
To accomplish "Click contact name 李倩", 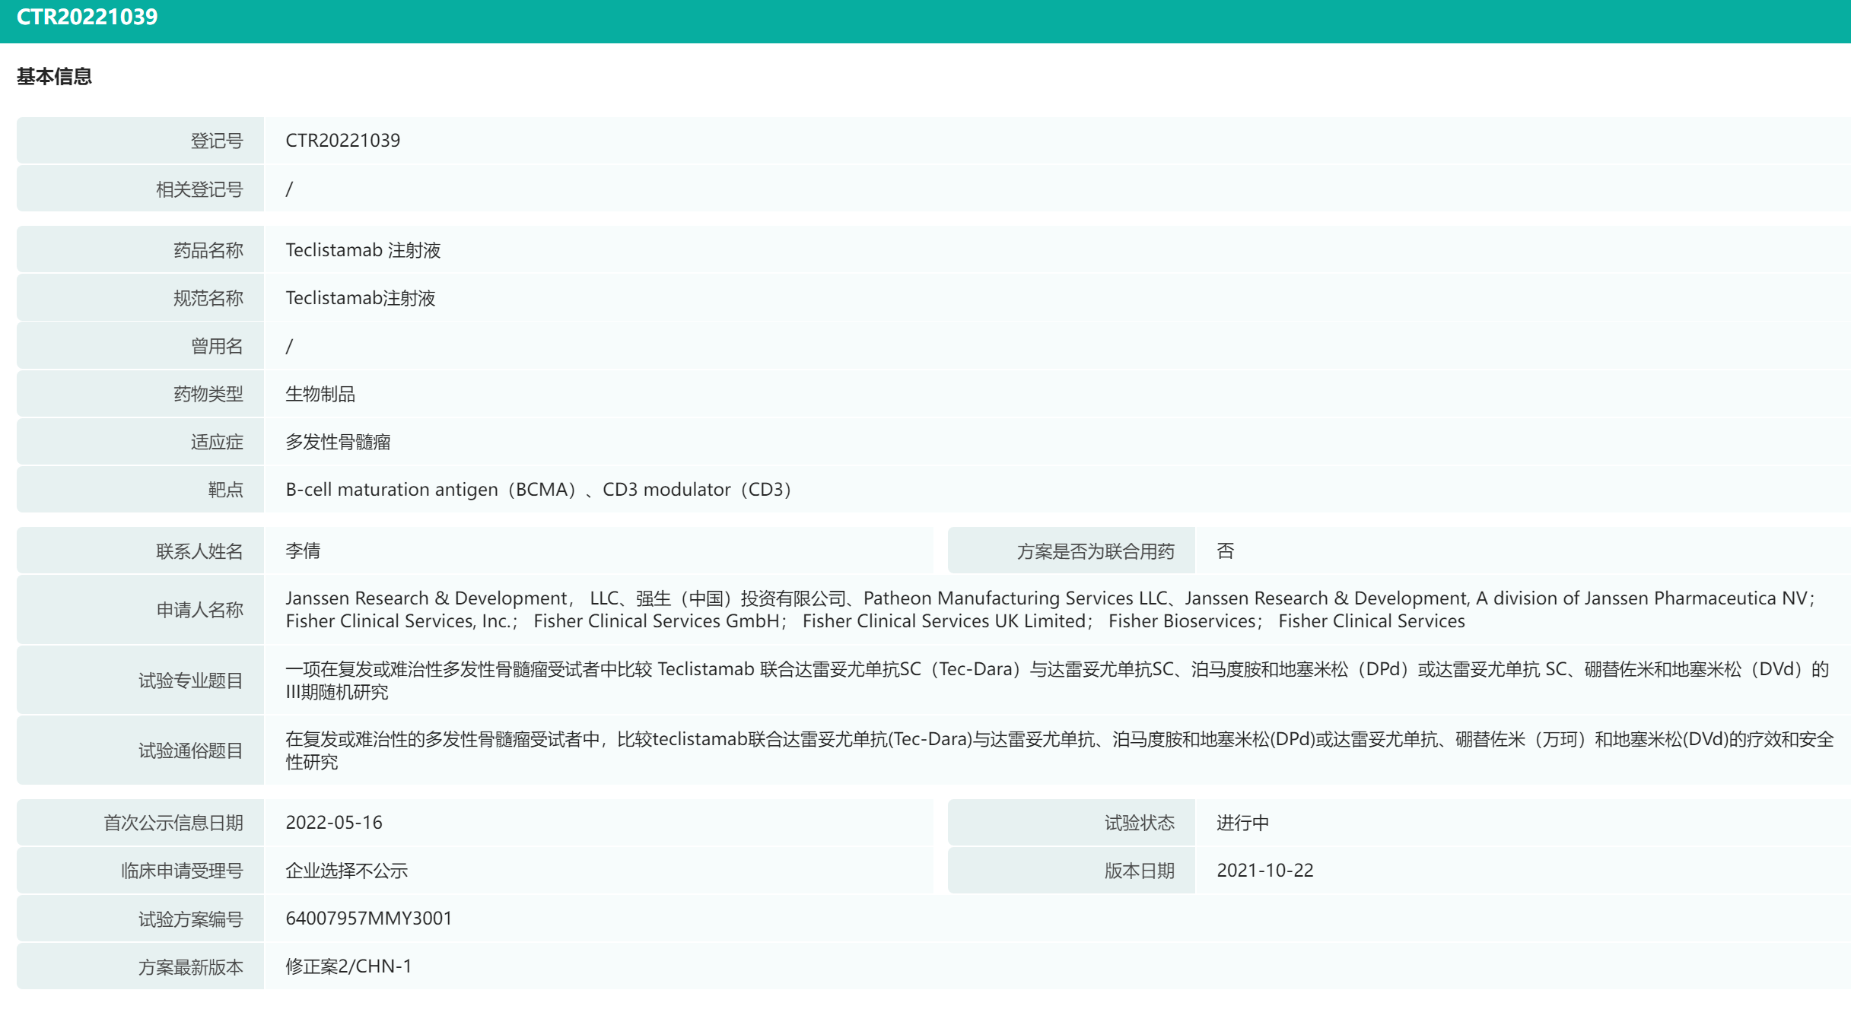I will click(x=302, y=551).
